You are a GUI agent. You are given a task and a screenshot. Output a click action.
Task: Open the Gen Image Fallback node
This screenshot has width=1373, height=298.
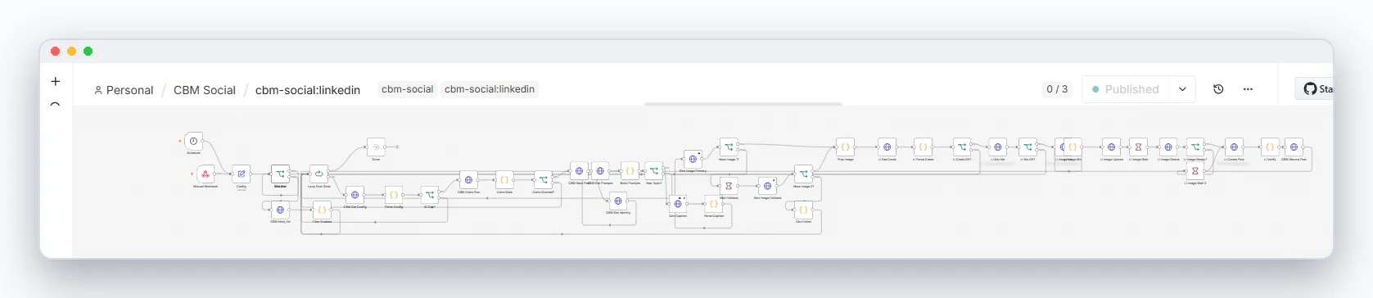767,186
